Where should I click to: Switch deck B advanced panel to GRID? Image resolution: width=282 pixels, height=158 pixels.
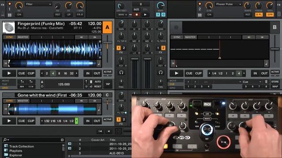pos(172,88)
